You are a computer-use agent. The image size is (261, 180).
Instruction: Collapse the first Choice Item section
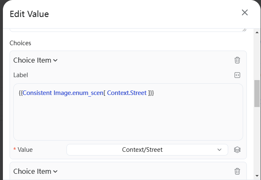point(35,60)
